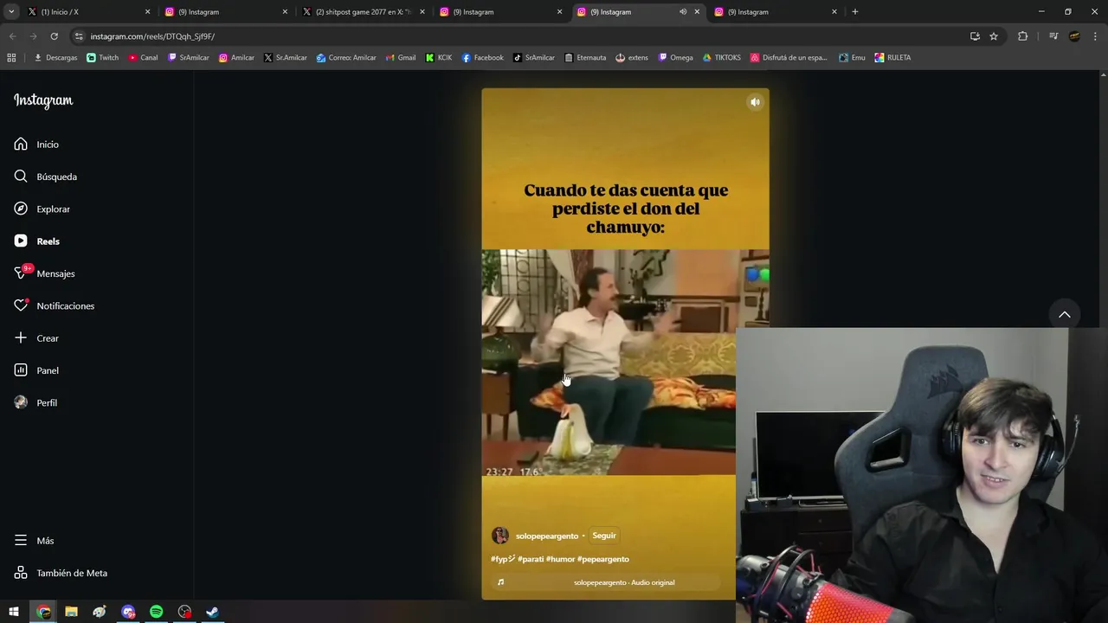Go to previous reel with up arrow
This screenshot has width=1108, height=623.
tap(1065, 314)
